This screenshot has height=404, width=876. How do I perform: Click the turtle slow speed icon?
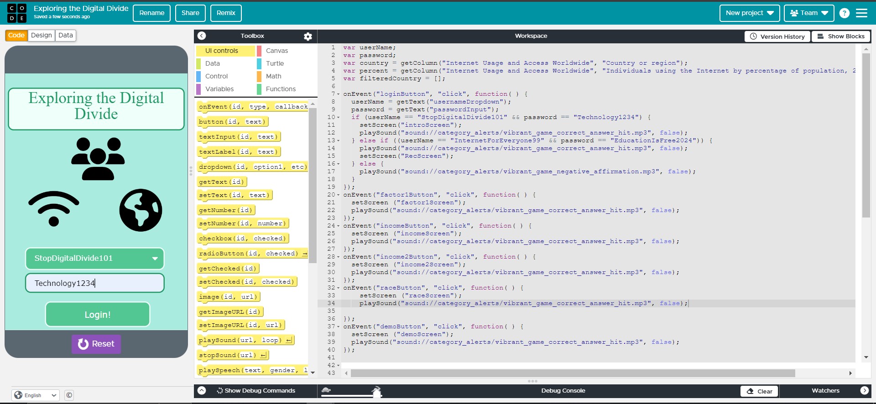[x=326, y=390]
